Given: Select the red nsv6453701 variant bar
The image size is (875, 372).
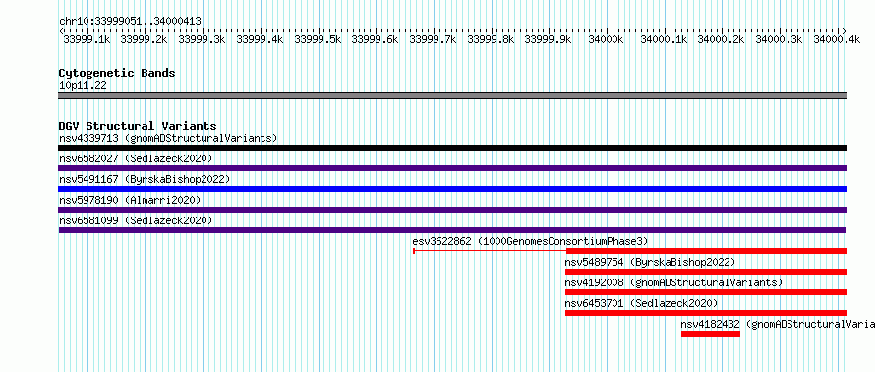Looking at the screenshot, I should point(707,313).
